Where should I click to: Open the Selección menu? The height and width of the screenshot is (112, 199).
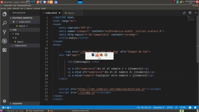[16, 8]
